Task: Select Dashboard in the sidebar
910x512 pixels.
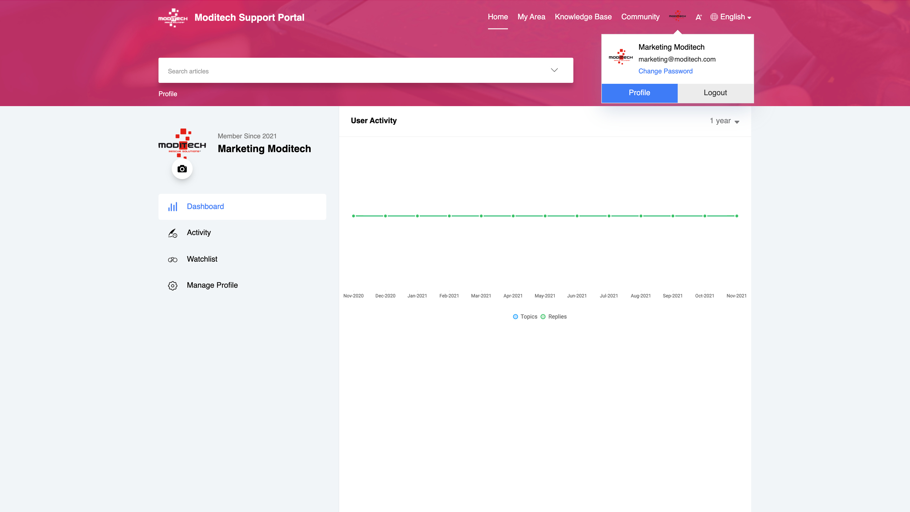Action: [242, 207]
